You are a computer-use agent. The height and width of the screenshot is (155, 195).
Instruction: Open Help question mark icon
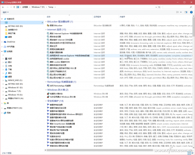pos(191,12)
